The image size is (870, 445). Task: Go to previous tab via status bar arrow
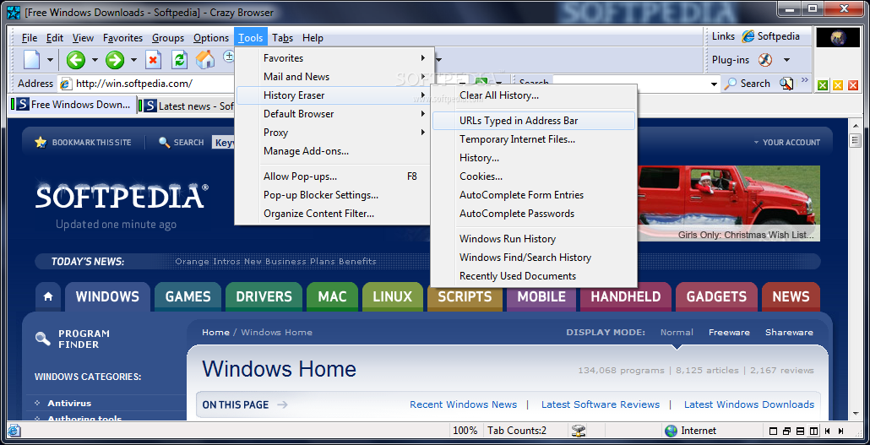[827, 431]
